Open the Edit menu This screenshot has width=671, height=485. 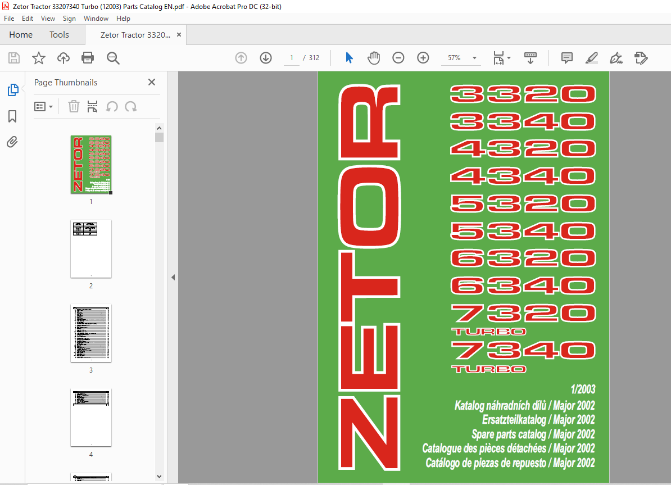(28, 19)
